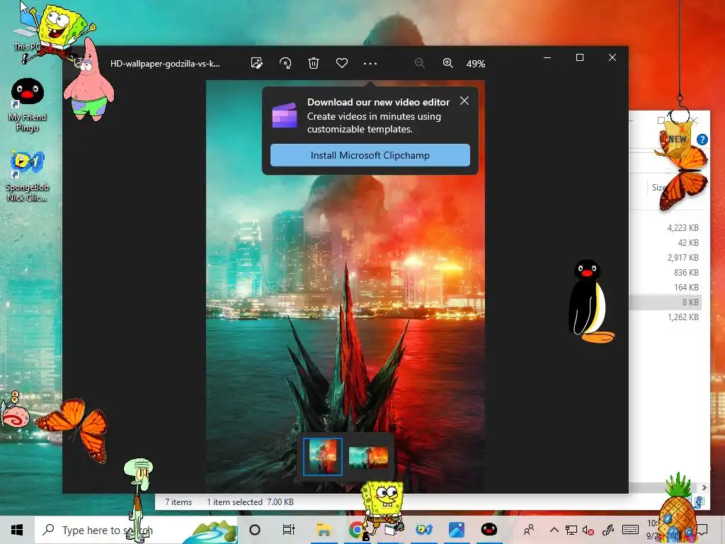The image size is (725, 544).
Task: Click the Explorer horizontal scrollbar right arrow
Action: [704, 487]
